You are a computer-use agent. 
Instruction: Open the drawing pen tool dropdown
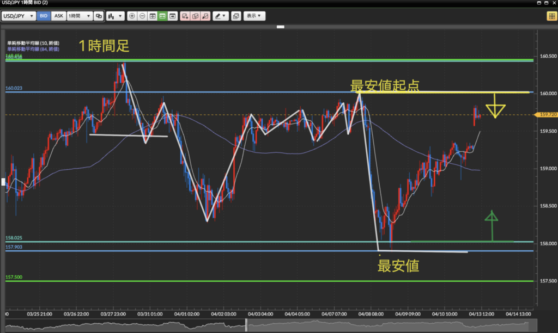click(x=220, y=16)
